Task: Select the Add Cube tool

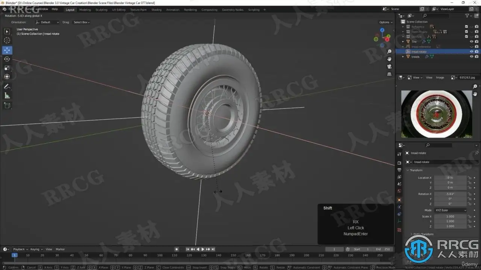Action: 7,106
